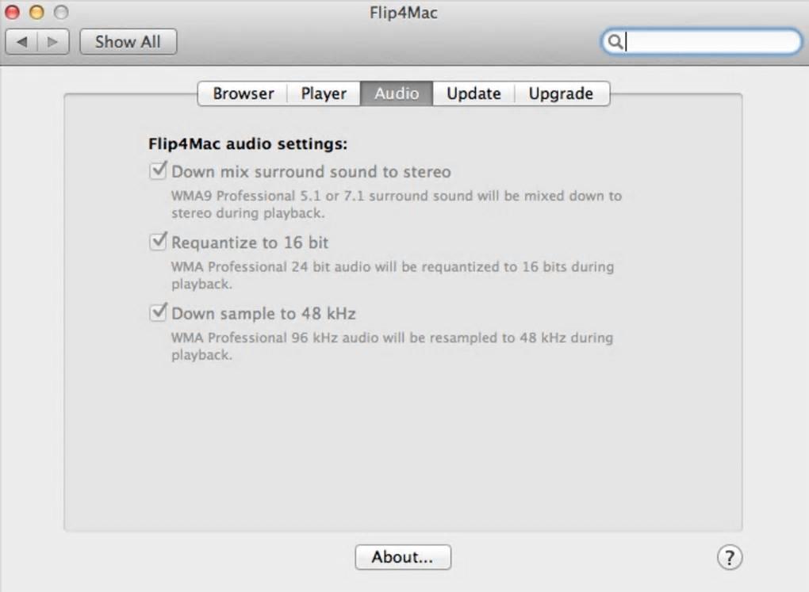Click the search magnifier icon
Viewport: 809px width, 592px height.
point(614,42)
